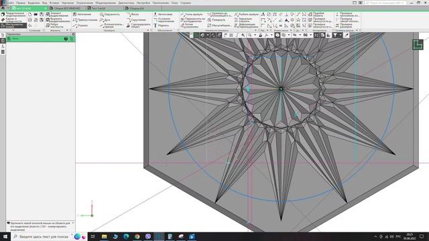
Task: Select Спроецировать объект tool
Action: pyautogui.click(x=139, y=25)
